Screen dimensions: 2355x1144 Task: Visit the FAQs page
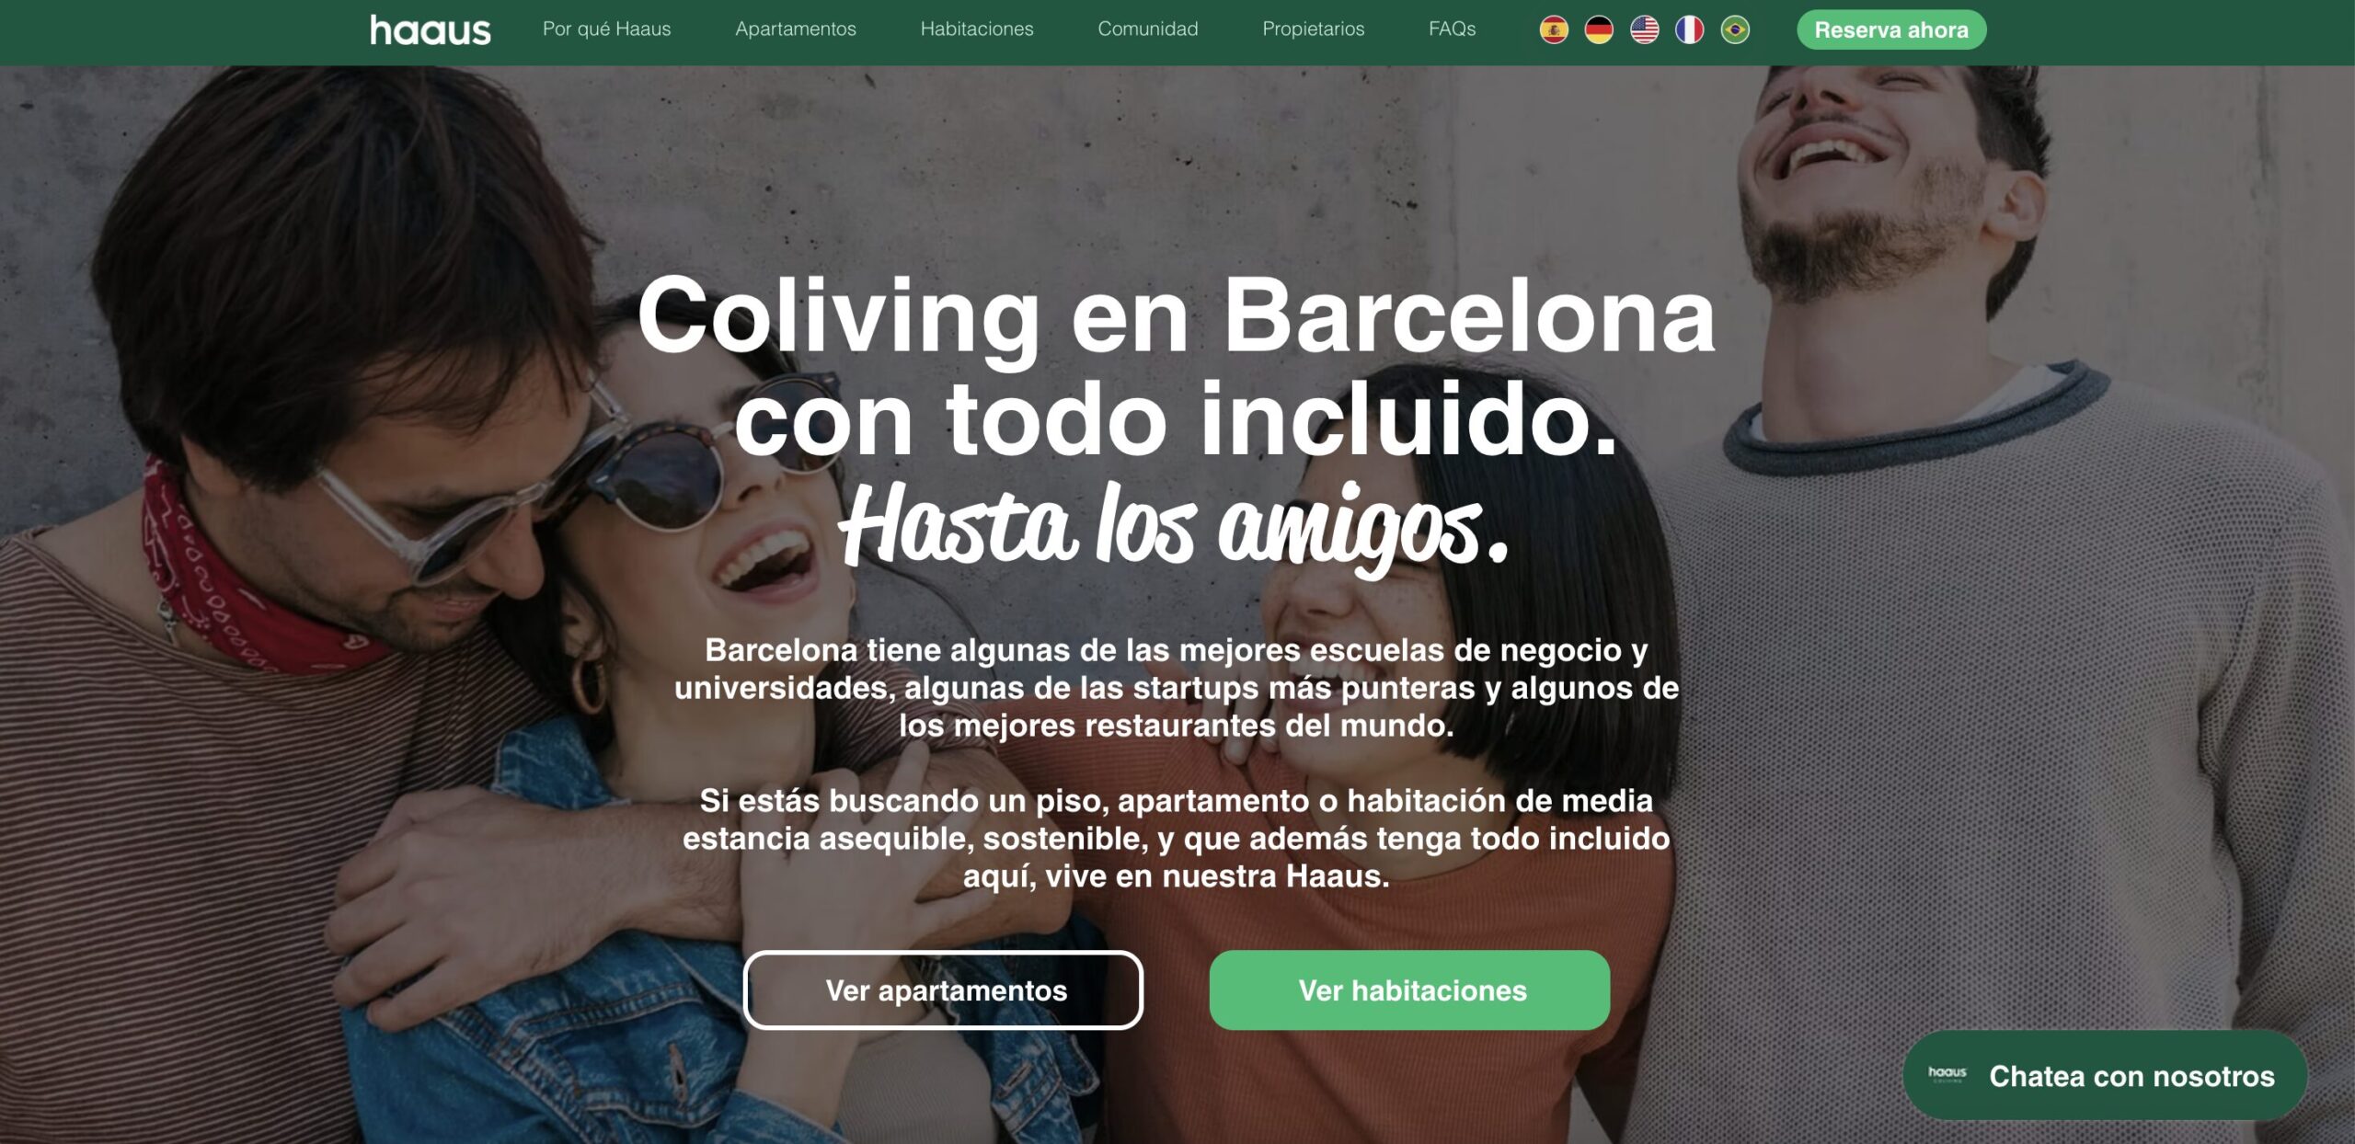(x=1452, y=29)
